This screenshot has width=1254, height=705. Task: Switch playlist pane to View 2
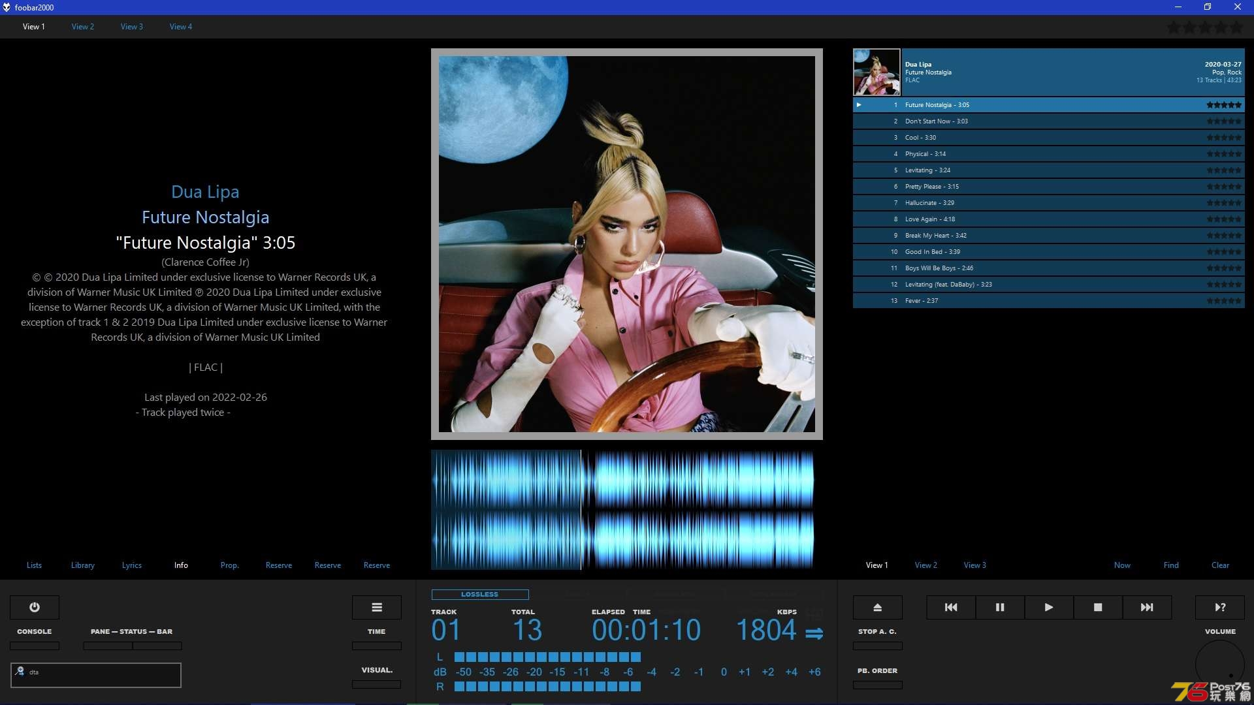pyautogui.click(x=926, y=565)
